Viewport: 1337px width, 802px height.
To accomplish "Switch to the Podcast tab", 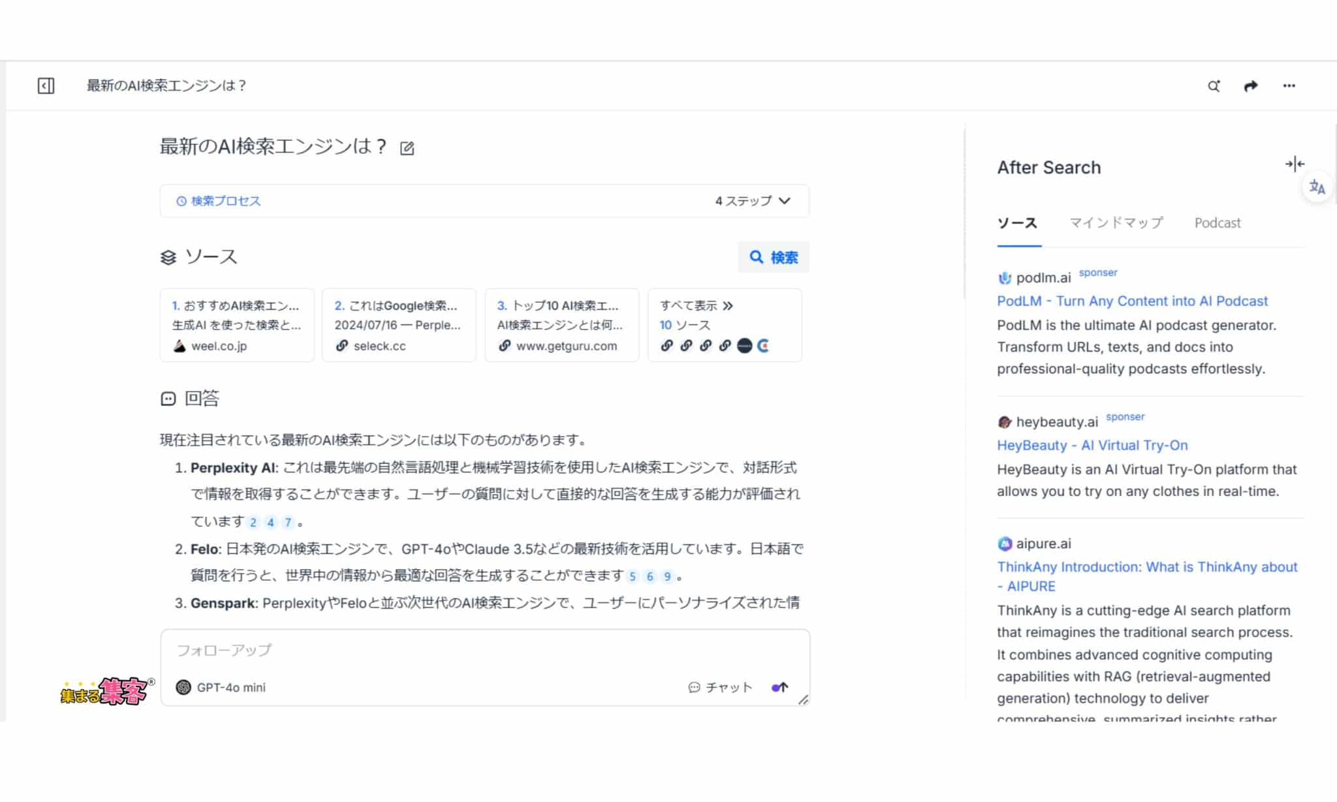I will click(1218, 223).
